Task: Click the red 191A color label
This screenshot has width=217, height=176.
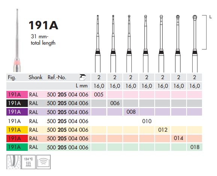Action: [x=17, y=138]
